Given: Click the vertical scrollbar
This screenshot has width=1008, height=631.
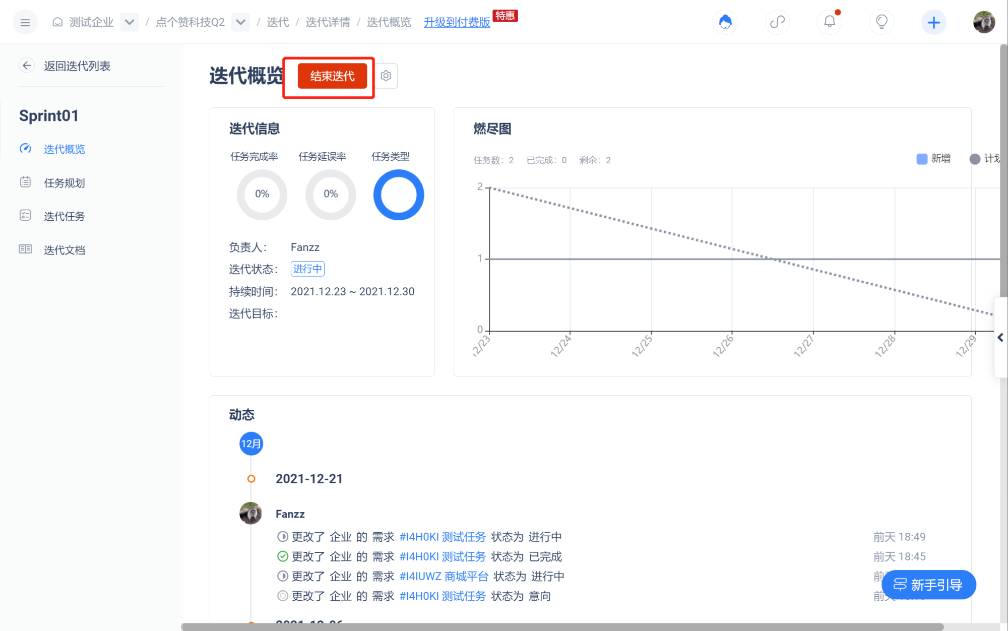Looking at the screenshot, I should click(x=1003, y=171).
